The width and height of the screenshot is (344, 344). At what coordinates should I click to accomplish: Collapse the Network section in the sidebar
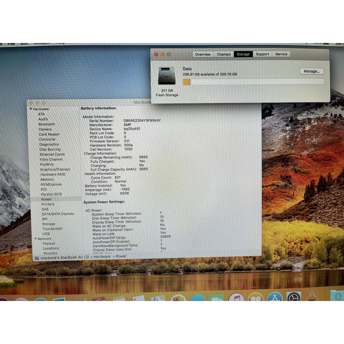tap(36, 239)
